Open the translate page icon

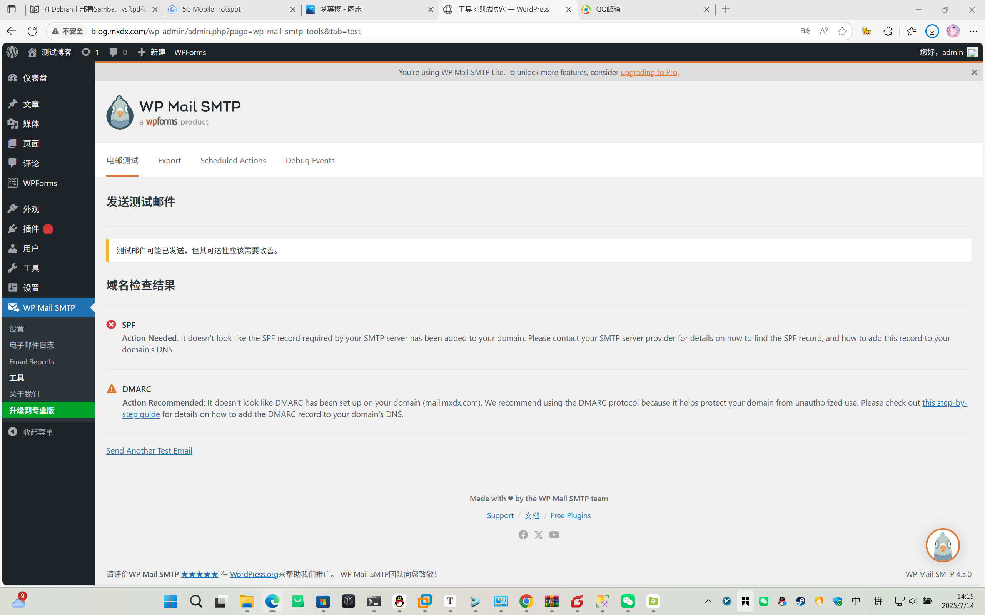click(x=805, y=31)
